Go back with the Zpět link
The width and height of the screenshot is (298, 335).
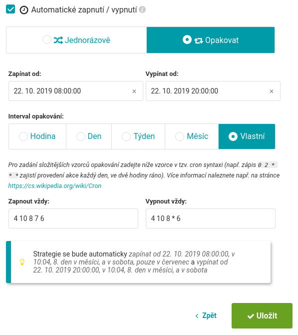[206, 315]
